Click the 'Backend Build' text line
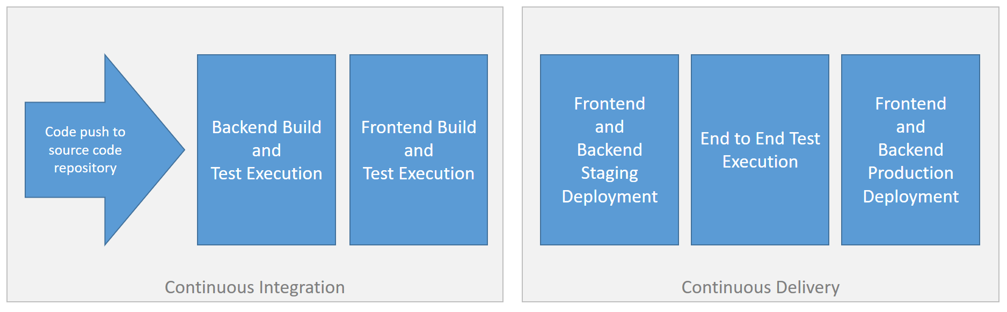This screenshot has height=312, width=1007. 266,127
